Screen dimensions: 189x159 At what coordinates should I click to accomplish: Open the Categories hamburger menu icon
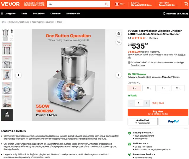(2, 14)
